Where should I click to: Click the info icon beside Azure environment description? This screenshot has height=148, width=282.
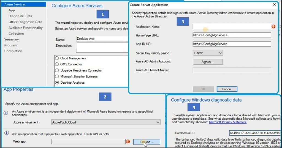[6, 113]
